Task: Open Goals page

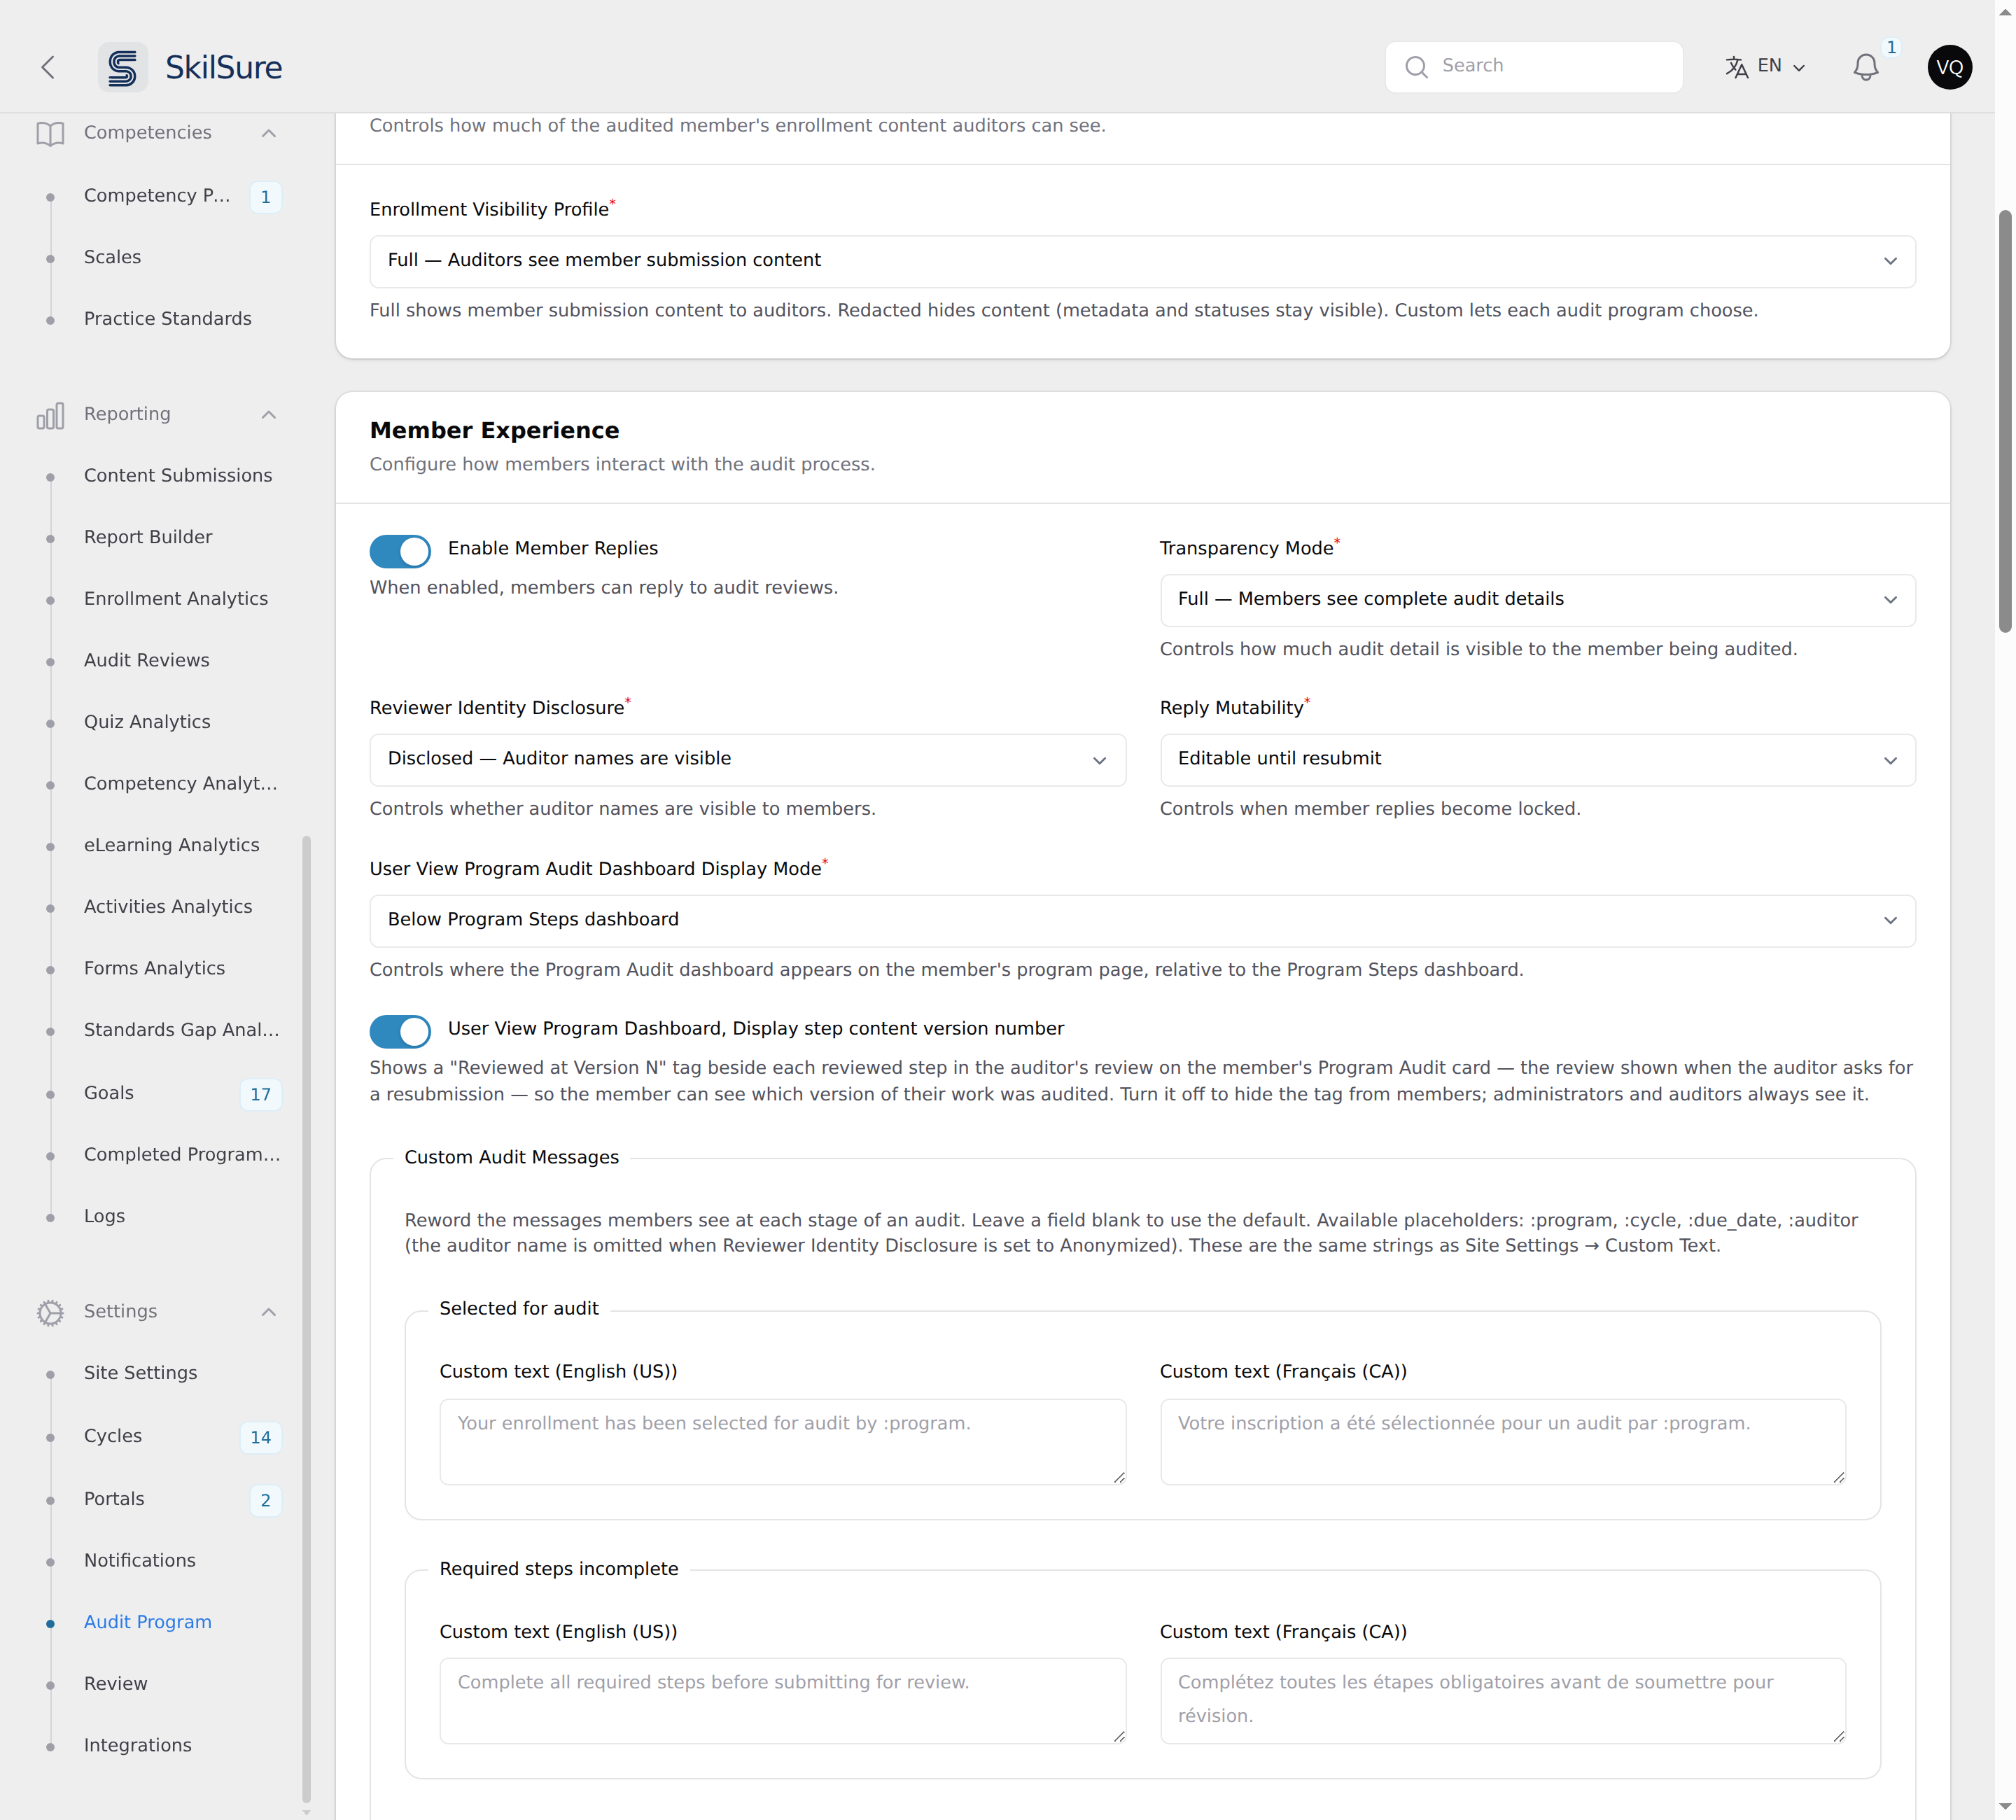Action: (x=108, y=1093)
